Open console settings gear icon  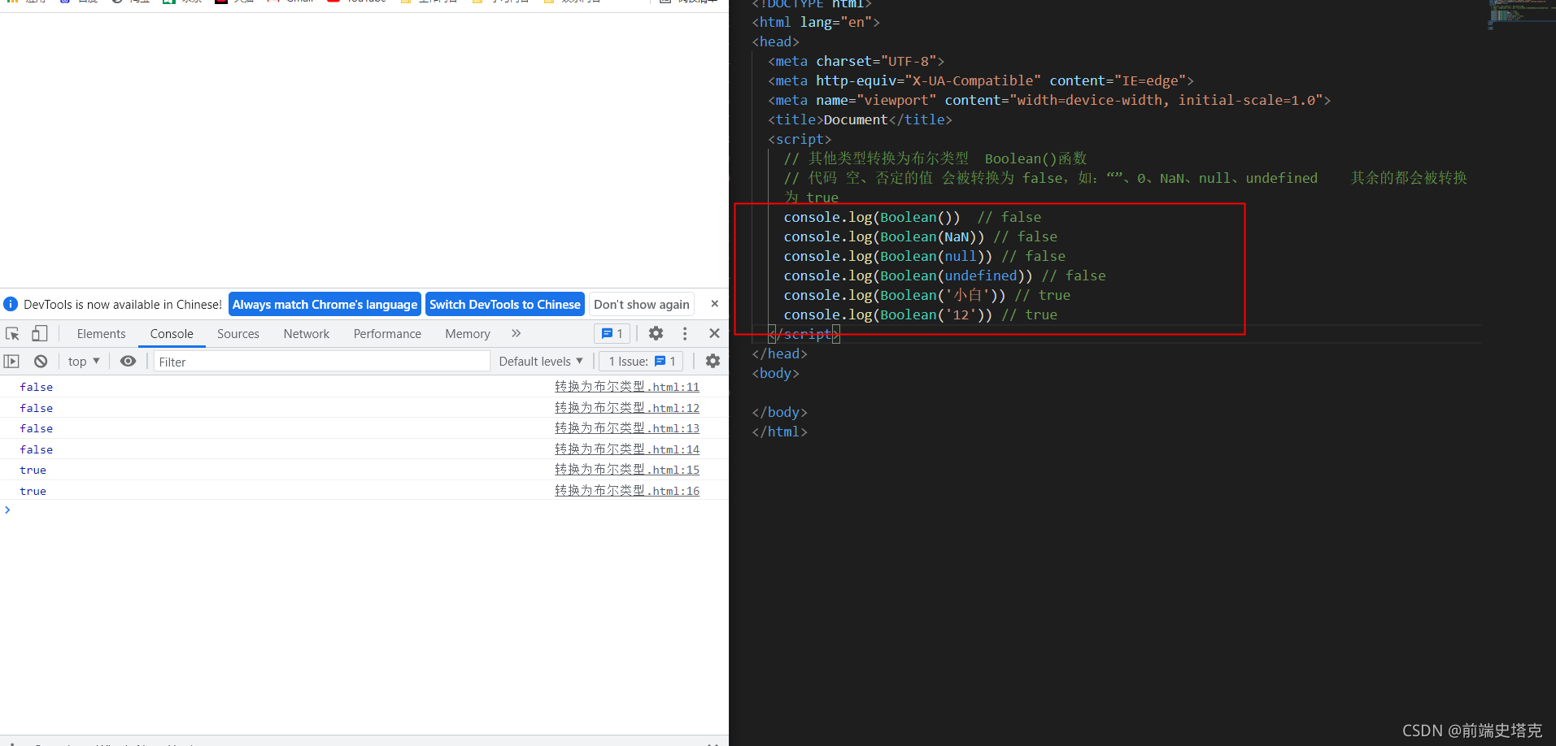(x=713, y=361)
